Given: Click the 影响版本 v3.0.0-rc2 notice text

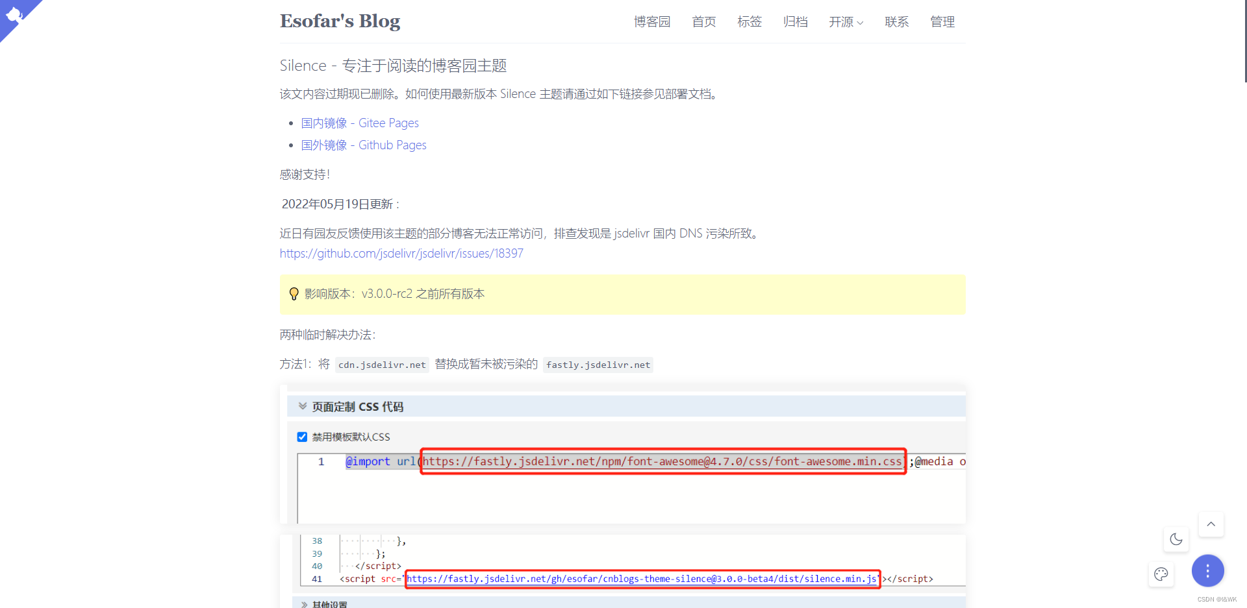Looking at the screenshot, I should pyautogui.click(x=394, y=294).
